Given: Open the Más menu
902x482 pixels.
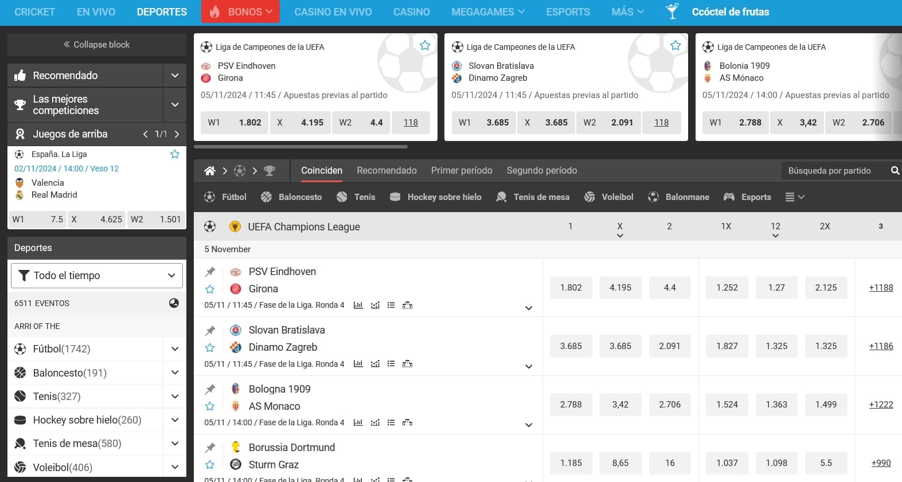Looking at the screenshot, I should click(x=628, y=11).
